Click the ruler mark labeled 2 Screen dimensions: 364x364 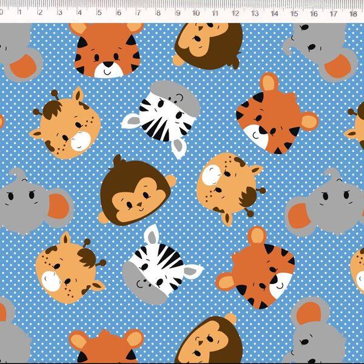point(40,12)
